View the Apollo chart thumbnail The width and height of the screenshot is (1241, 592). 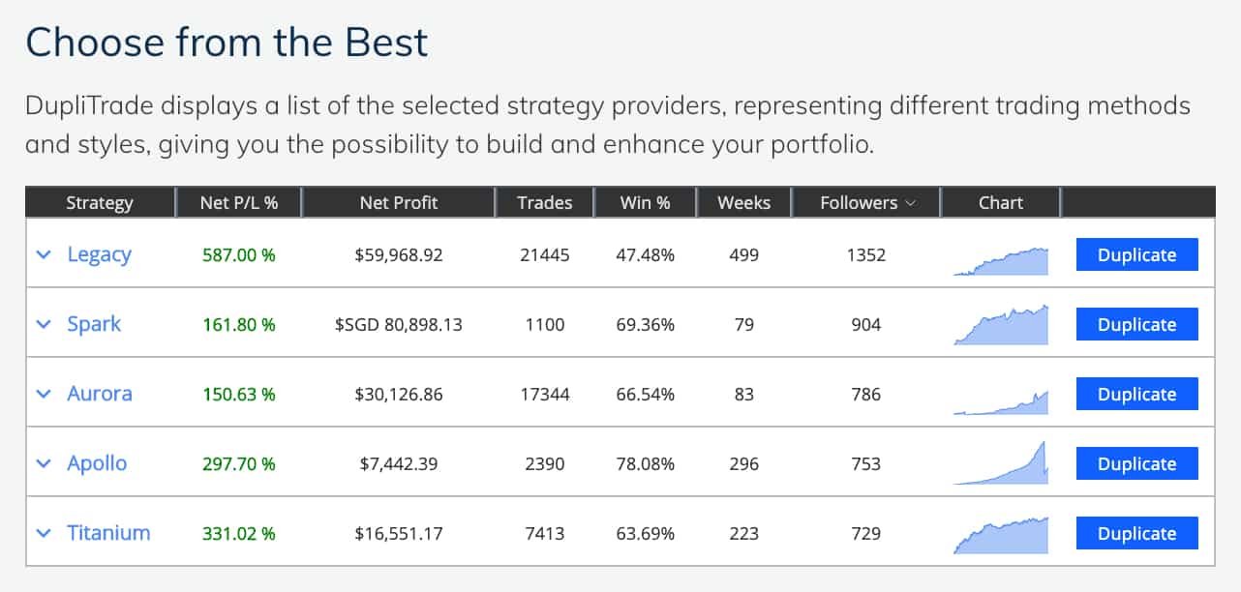pos(1001,462)
